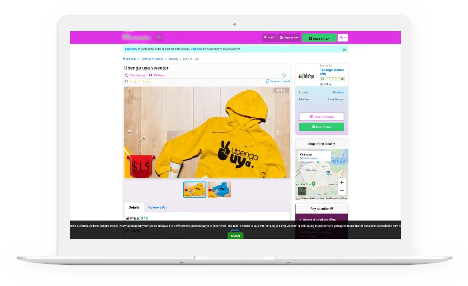Click the Google logo on the map
468x286 pixels.
(322, 194)
